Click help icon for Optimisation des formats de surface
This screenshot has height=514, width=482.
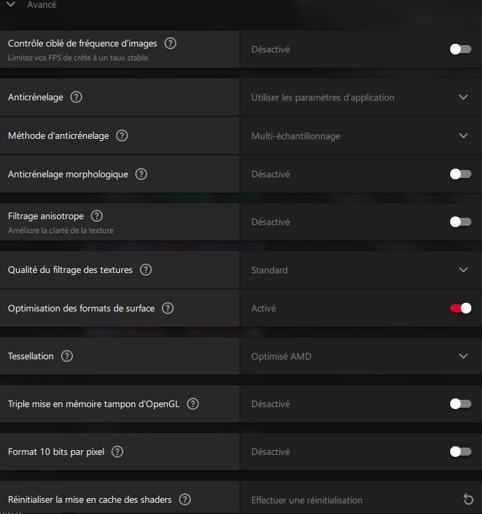168,308
